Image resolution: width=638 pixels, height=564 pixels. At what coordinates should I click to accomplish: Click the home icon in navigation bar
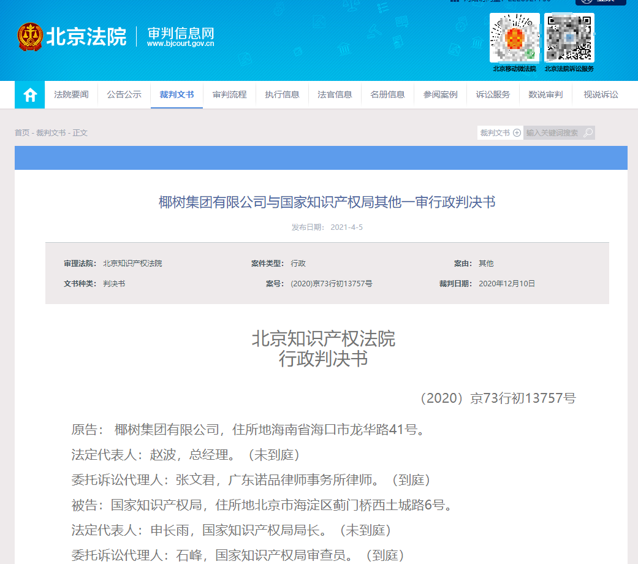tap(29, 95)
